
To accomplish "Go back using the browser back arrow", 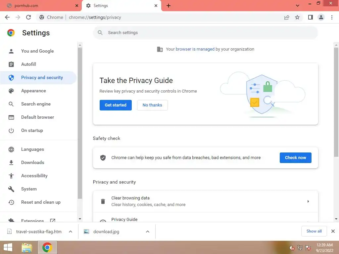I will [x=7, y=17].
